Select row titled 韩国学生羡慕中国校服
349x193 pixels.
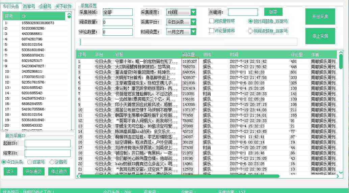[x=207, y=115]
